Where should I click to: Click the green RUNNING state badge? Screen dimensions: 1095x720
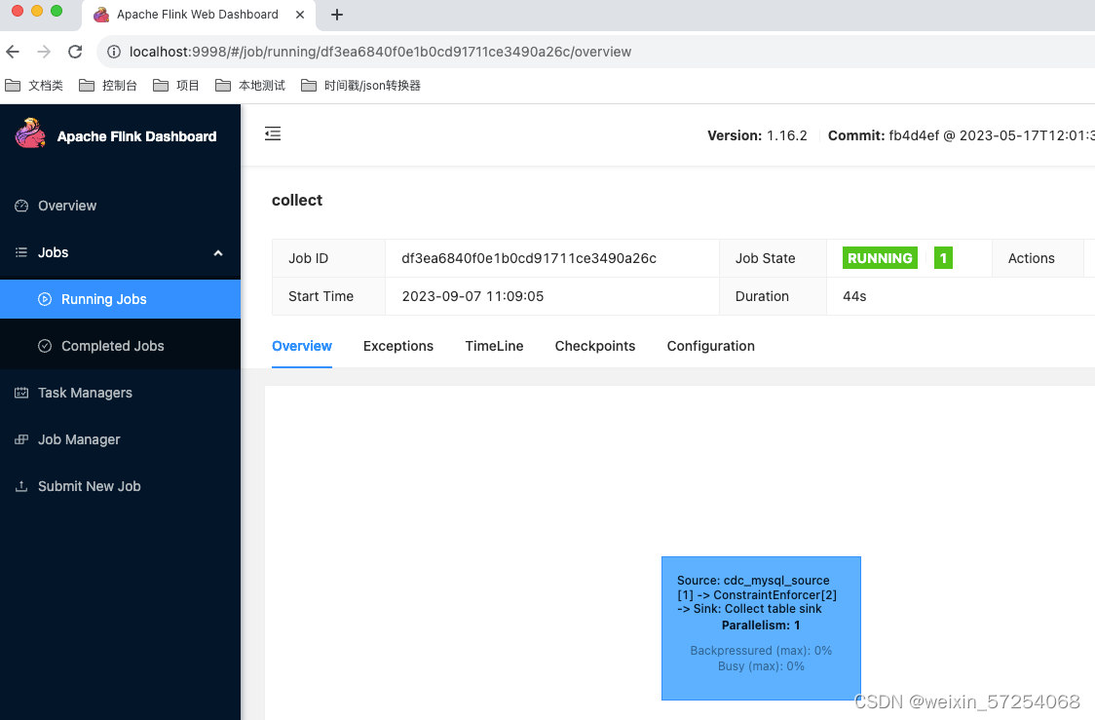pyautogui.click(x=879, y=257)
